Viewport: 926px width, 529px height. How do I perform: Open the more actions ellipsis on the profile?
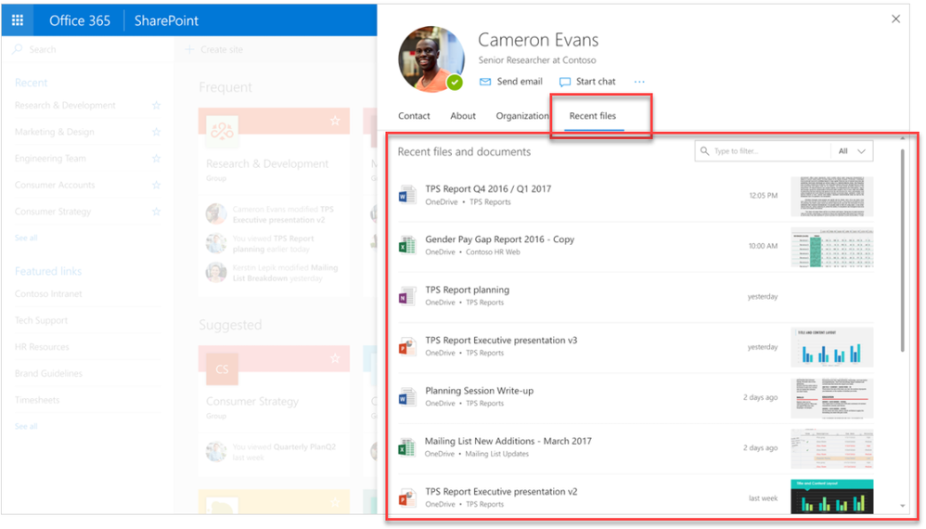coord(639,82)
